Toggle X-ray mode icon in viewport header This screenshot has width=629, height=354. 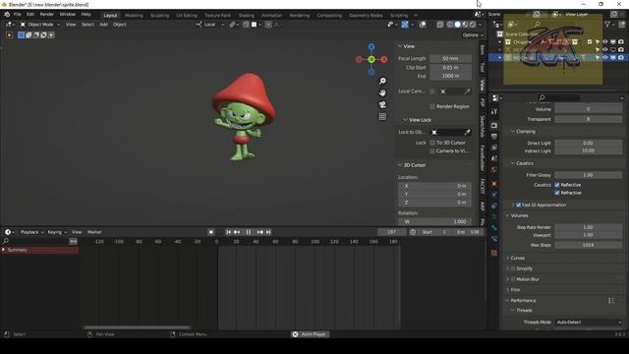pyautogui.click(x=440, y=25)
